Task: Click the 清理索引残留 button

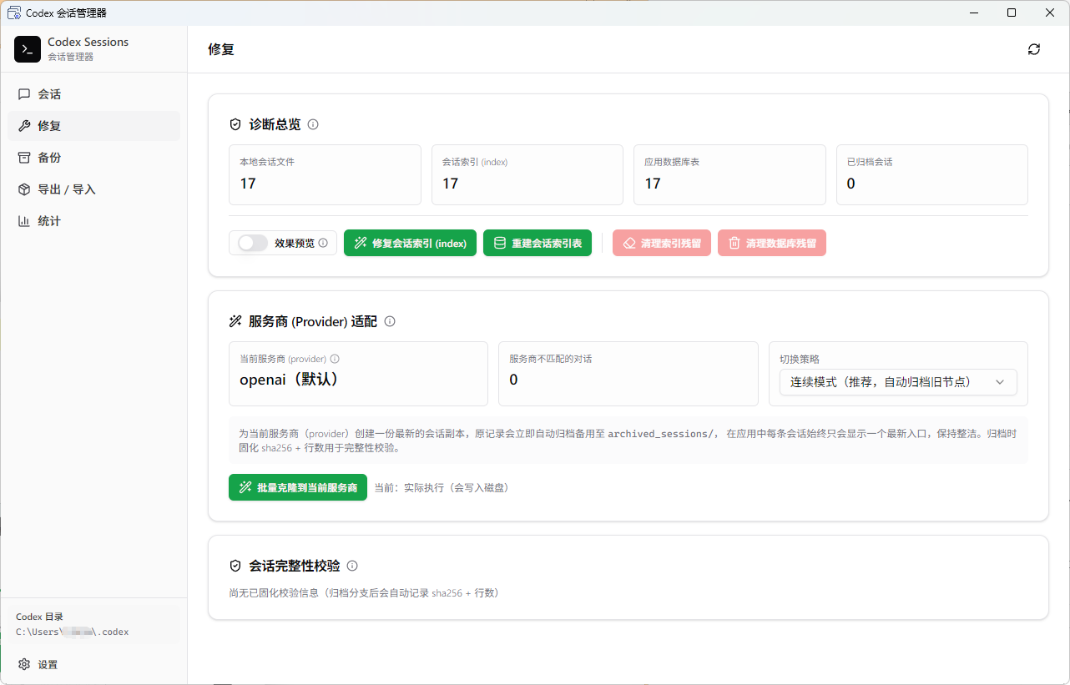Action: point(662,243)
